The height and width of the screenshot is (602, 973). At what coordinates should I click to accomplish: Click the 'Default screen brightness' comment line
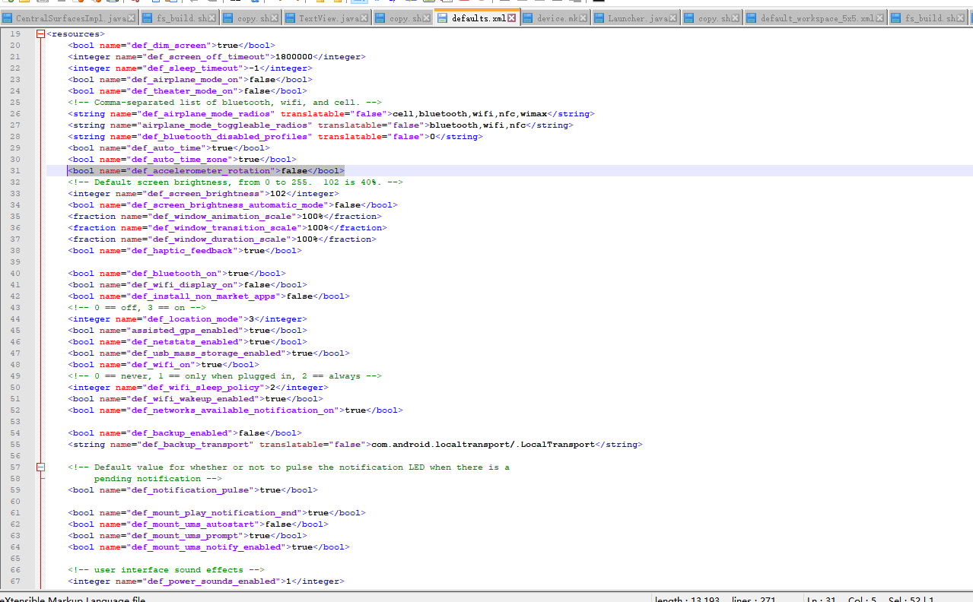(235, 182)
